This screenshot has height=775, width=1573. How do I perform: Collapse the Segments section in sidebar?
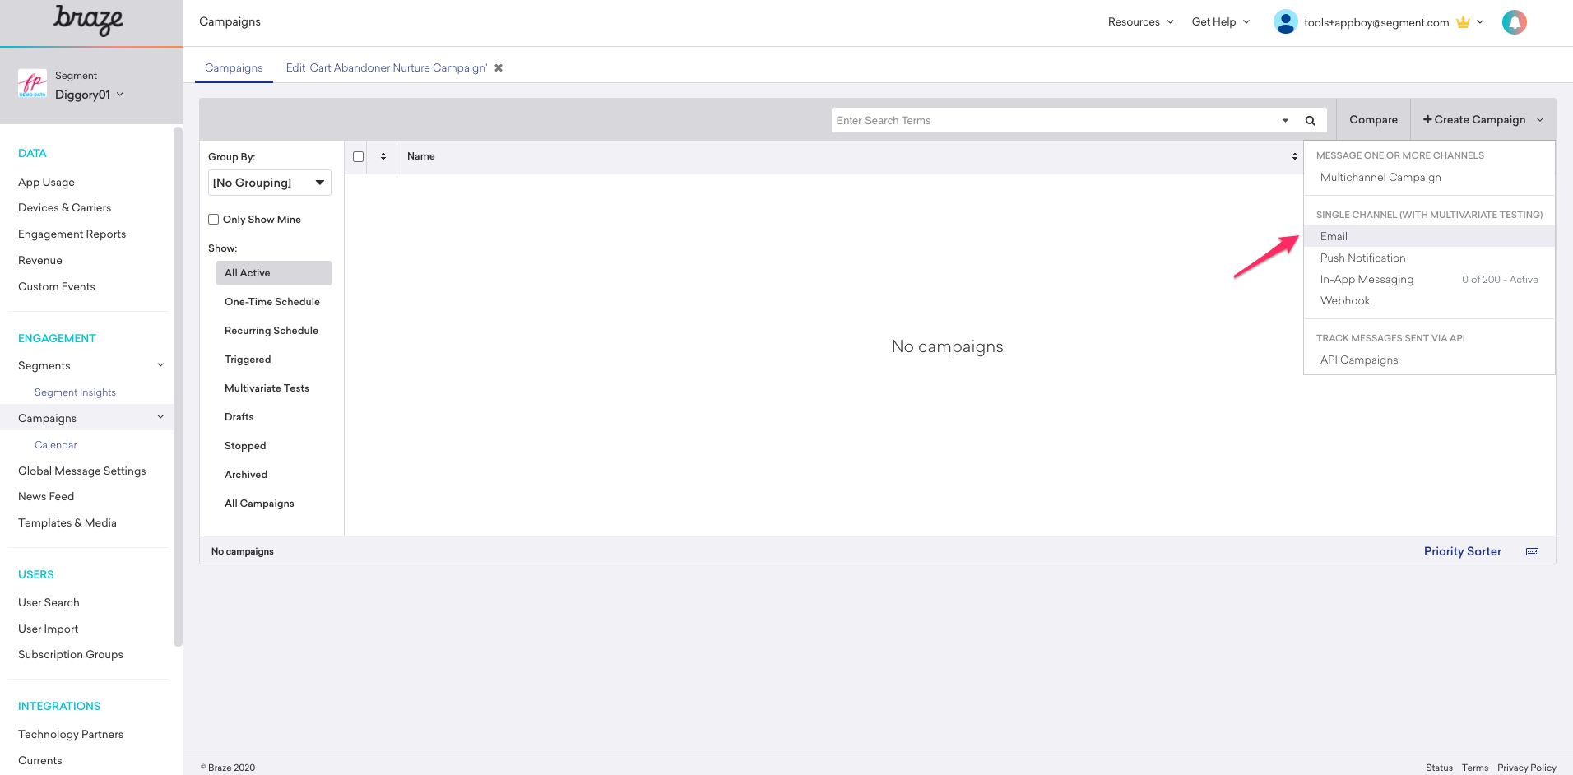(x=160, y=364)
